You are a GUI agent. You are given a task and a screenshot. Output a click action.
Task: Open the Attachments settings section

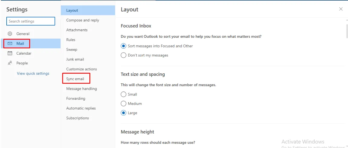point(77,30)
